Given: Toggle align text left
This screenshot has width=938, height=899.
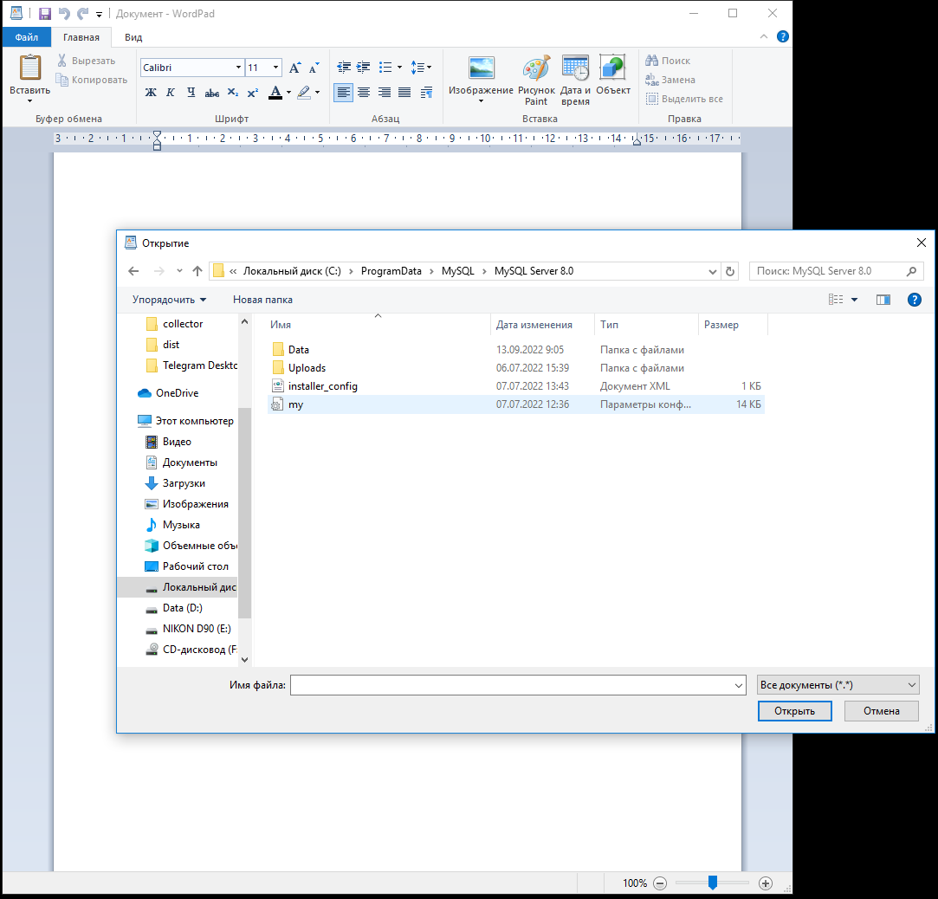Looking at the screenshot, I should 344,93.
